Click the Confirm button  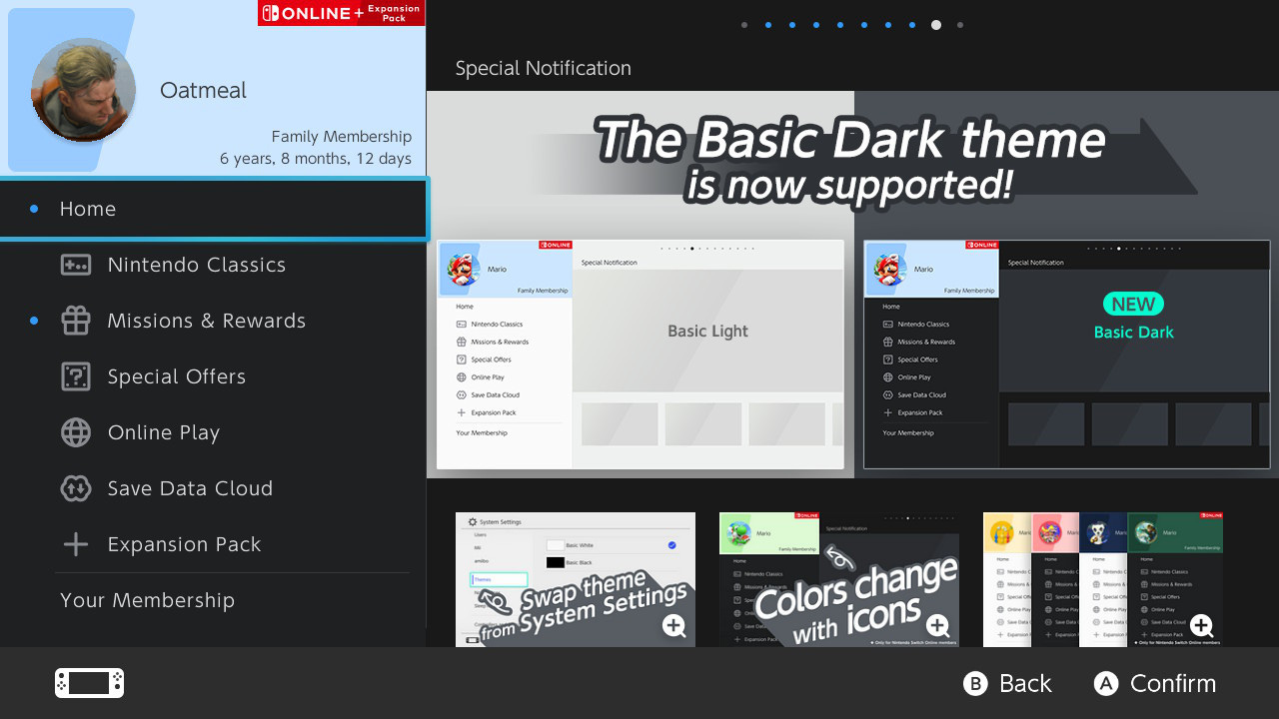1154,683
